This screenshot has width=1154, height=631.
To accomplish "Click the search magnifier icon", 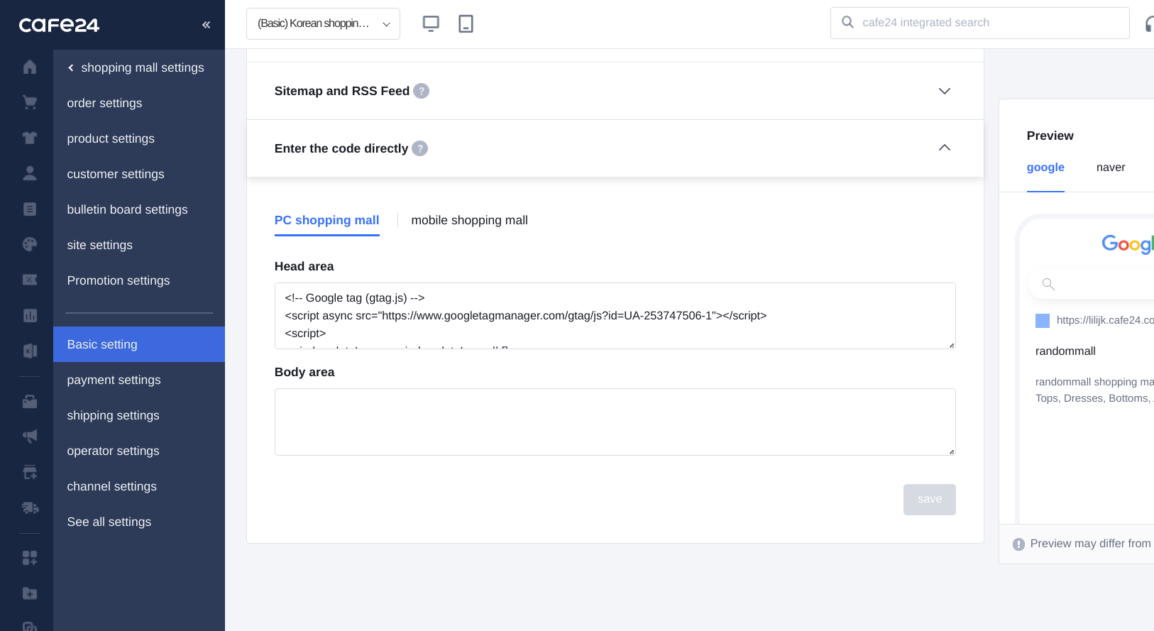I will click(847, 22).
